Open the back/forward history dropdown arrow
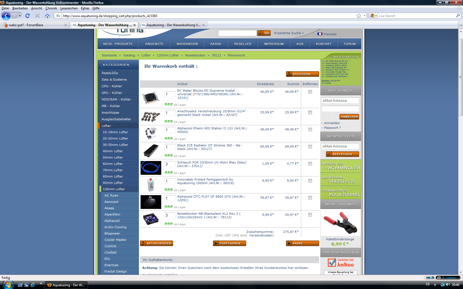Viewport: 463px width, 289px height. [x=20, y=16]
